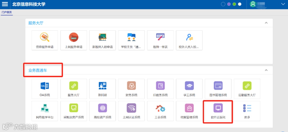
Task: Select the purple theme circle
Action: point(229,4)
